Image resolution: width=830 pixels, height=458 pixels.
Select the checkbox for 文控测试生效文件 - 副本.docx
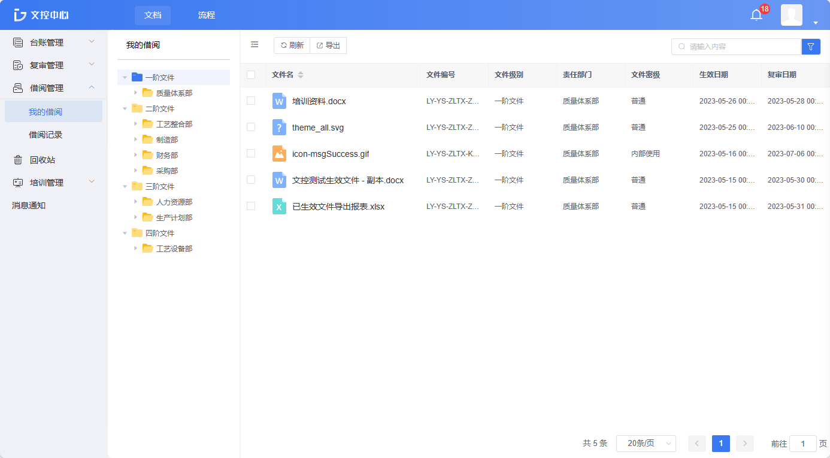[251, 180]
